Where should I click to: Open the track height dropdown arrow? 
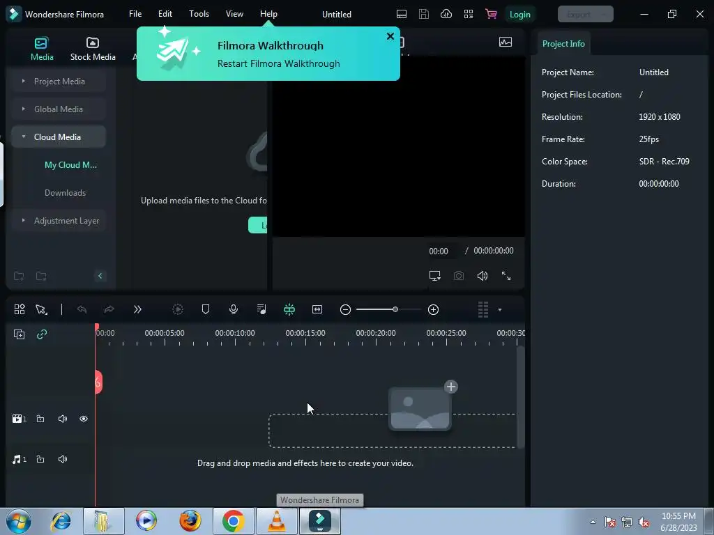pos(499,310)
